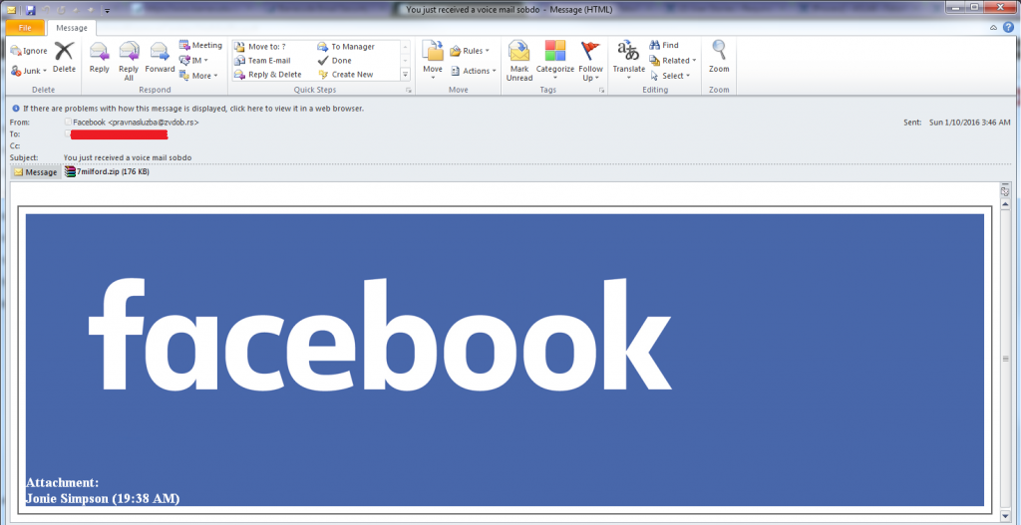Choose the Team E-mail quick step

(x=262, y=61)
